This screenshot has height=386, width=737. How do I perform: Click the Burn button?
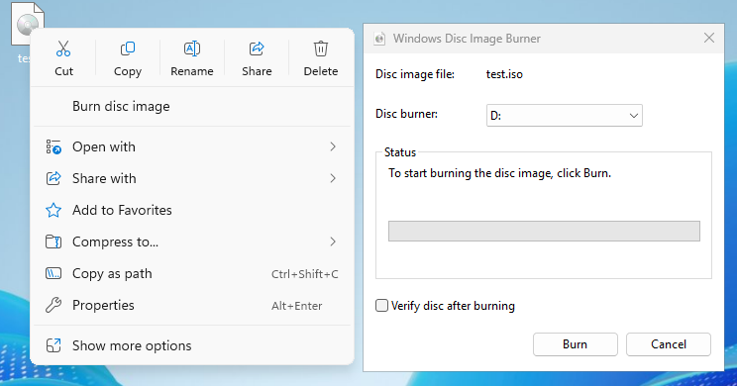[x=575, y=344]
